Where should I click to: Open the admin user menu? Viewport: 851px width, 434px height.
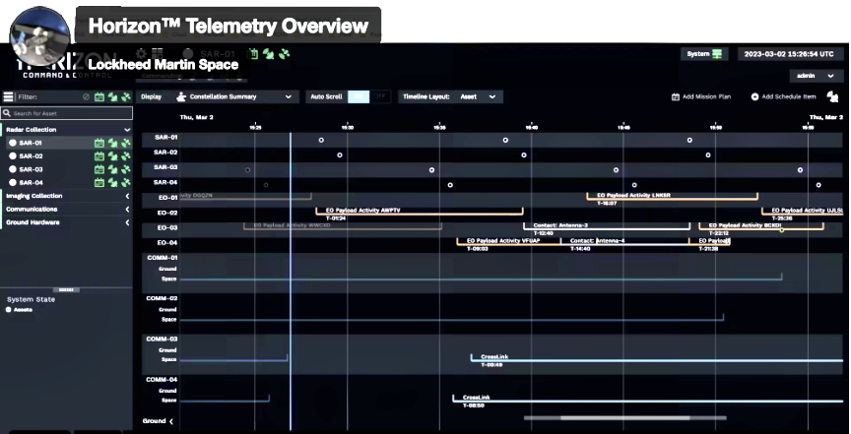[814, 75]
